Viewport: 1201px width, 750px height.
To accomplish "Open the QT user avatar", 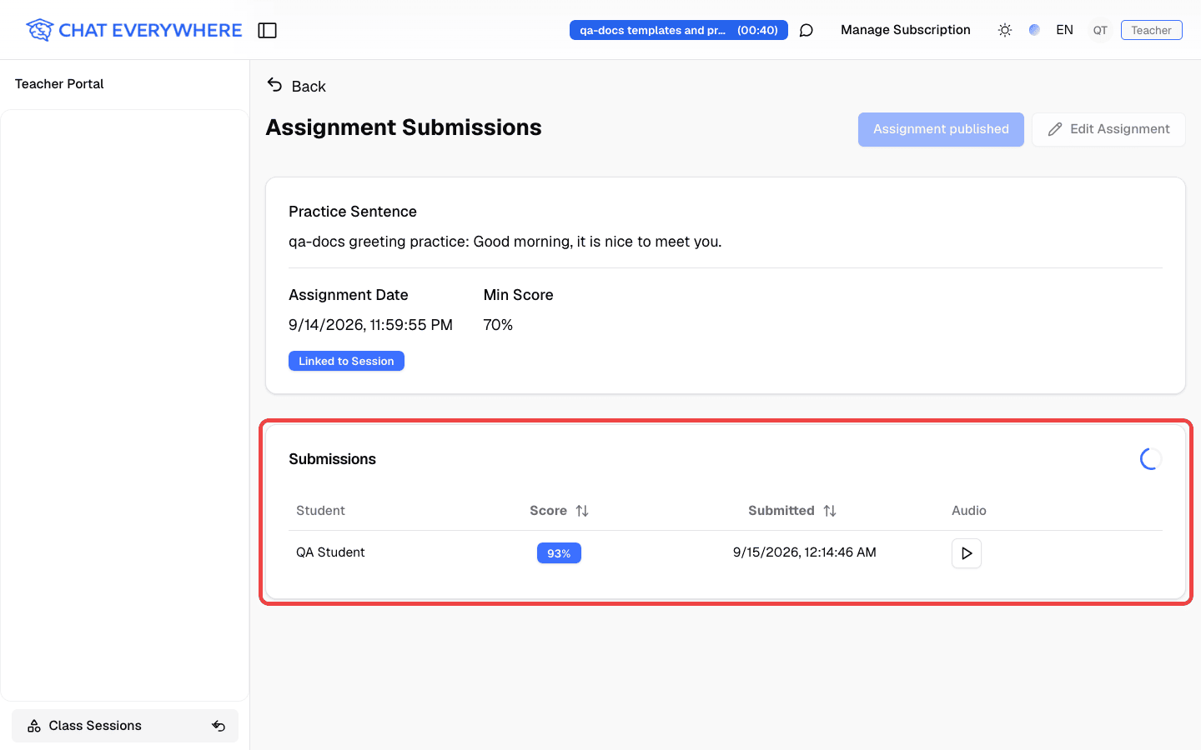I will pos(1100,30).
